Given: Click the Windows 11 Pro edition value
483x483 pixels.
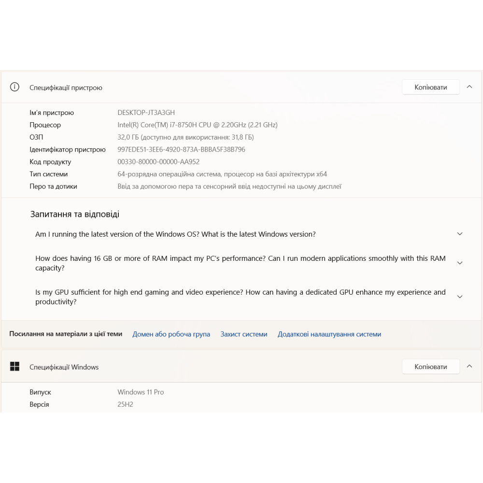Looking at the screenshot, I should pyautogui.click(x=141, y=392).
